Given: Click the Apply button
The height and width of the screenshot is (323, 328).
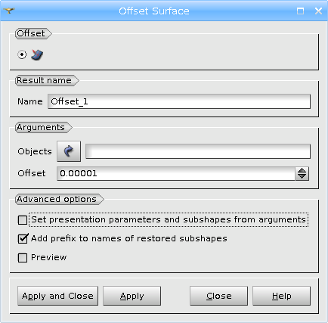Looking at the screenshot, I should [132, 296].
